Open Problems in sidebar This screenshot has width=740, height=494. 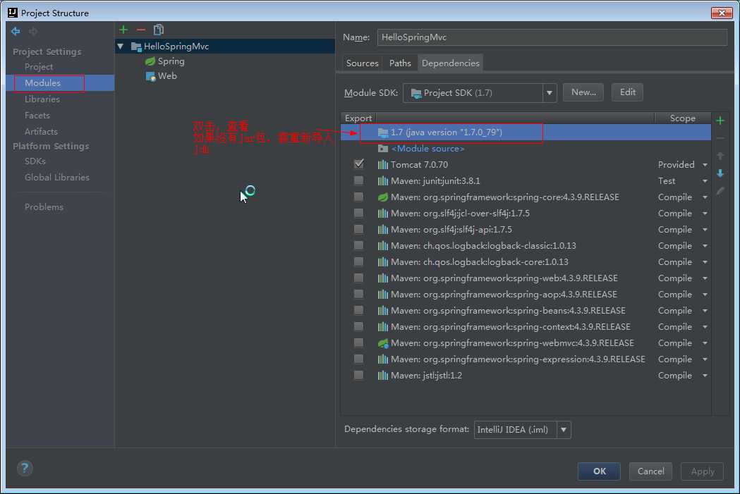[44, 207]
